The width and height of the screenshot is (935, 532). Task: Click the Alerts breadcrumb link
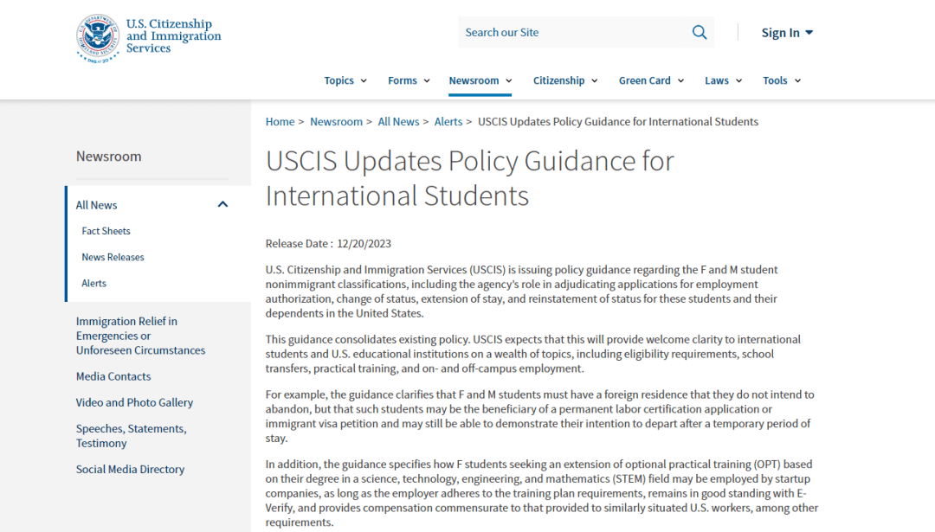(x=448, y=122)
